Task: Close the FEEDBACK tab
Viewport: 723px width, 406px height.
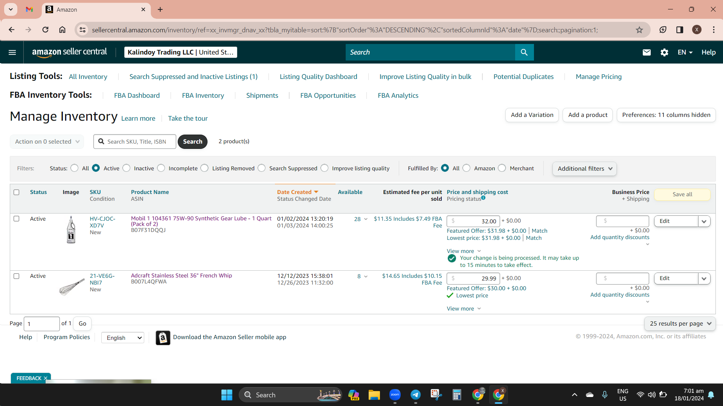Action: point(46,378)
